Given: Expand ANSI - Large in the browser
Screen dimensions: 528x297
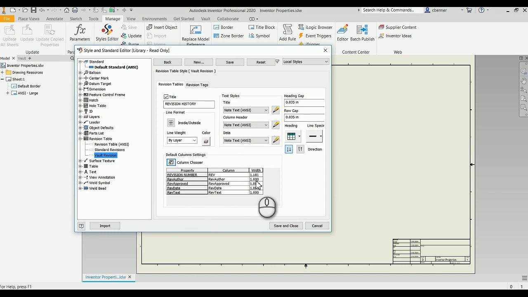Looking at the screenshot, I should (x=7, y=93).
